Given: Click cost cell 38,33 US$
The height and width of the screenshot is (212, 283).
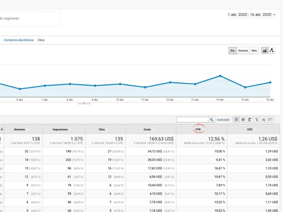Looking at the screenshot, I should [155, 160].
